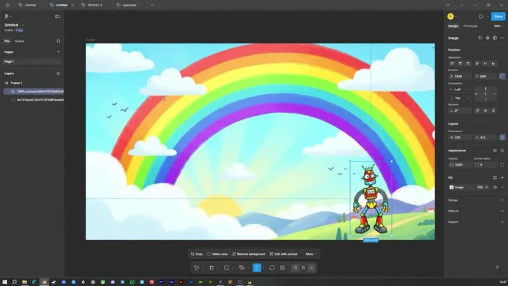Align selection to the bottom
Image resolution: width=508 pixels, height=286 pixels.
tap(493, 64)
